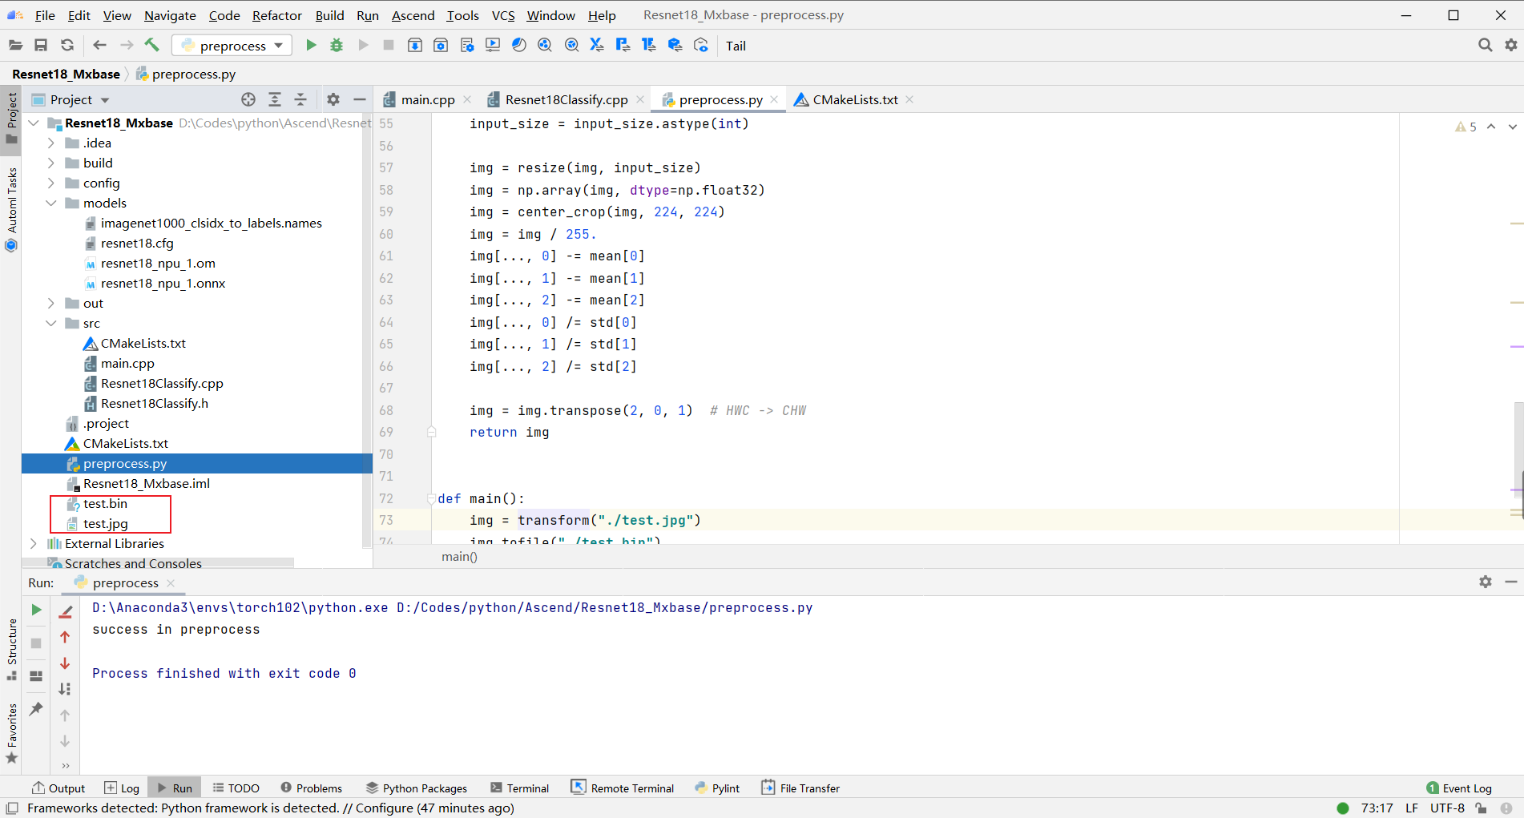The width and height of the screenshot is (1524, 818).
Task: Expand the .idea folder
Action: pos(51,143)
